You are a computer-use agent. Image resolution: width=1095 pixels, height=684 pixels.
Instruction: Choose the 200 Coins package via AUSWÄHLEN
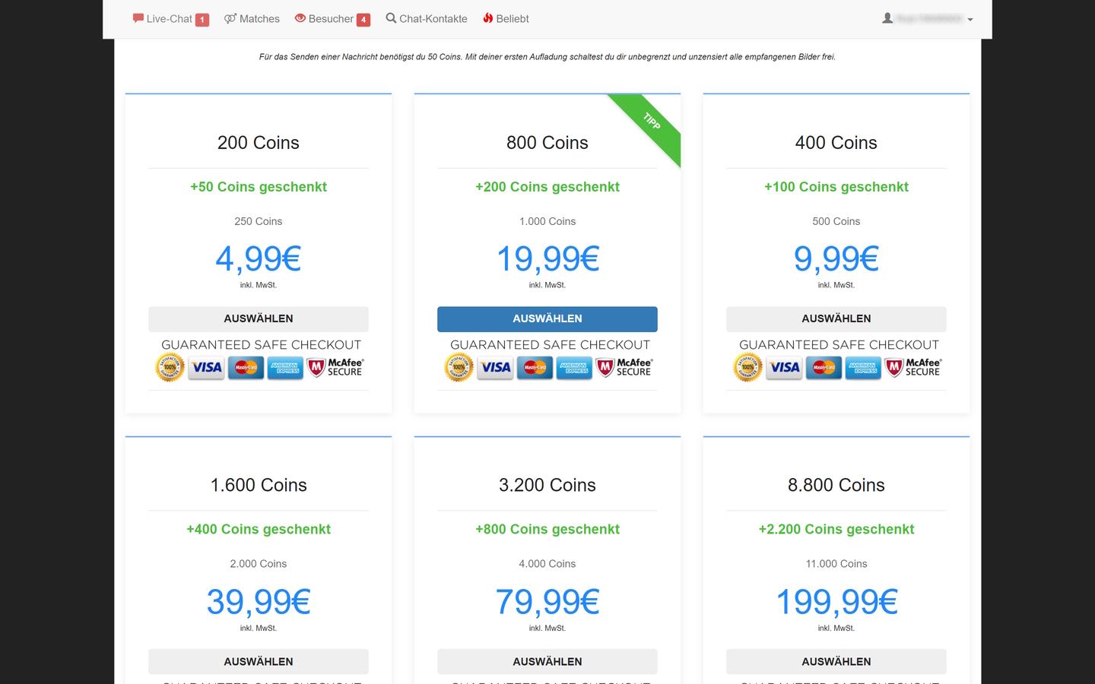pyautogui.click(x=258, y=318)
